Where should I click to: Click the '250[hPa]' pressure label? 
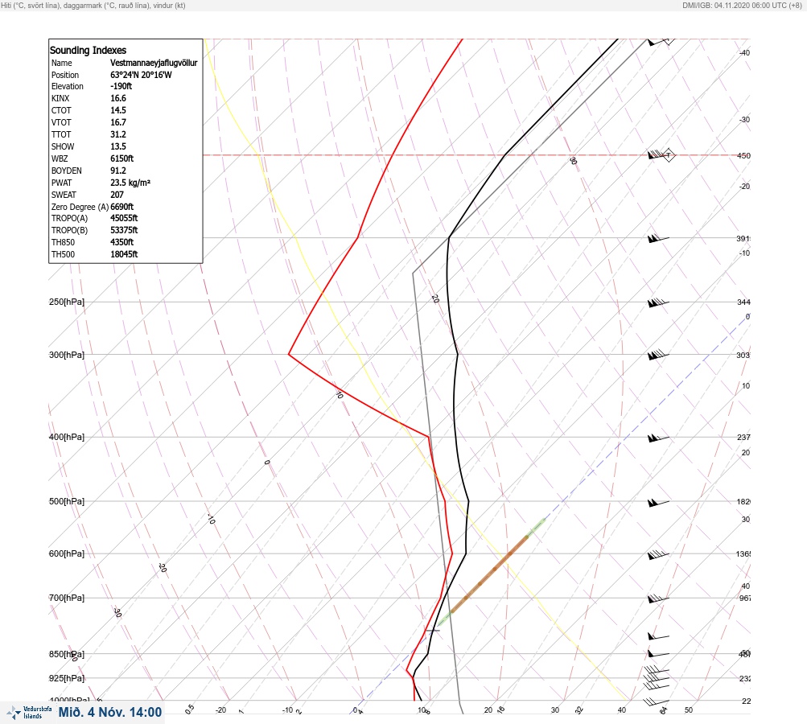point(67,302)
